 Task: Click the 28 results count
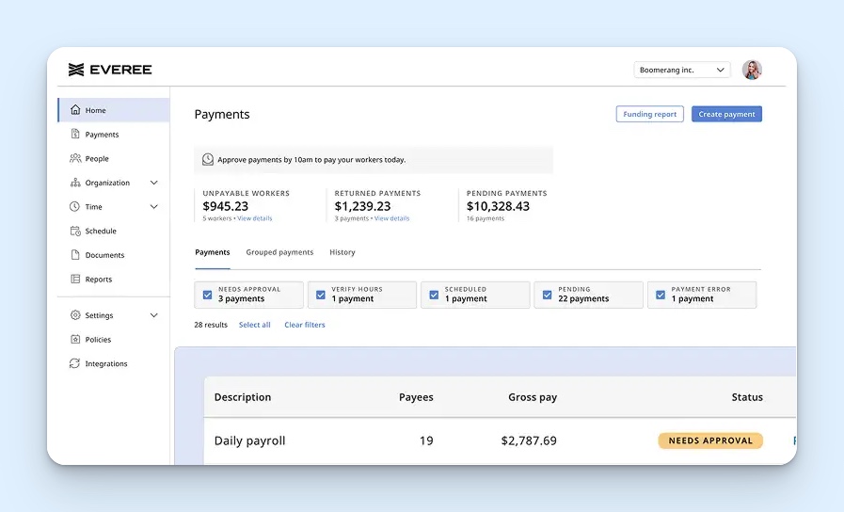pyautogui.click(x=211, y=325)
